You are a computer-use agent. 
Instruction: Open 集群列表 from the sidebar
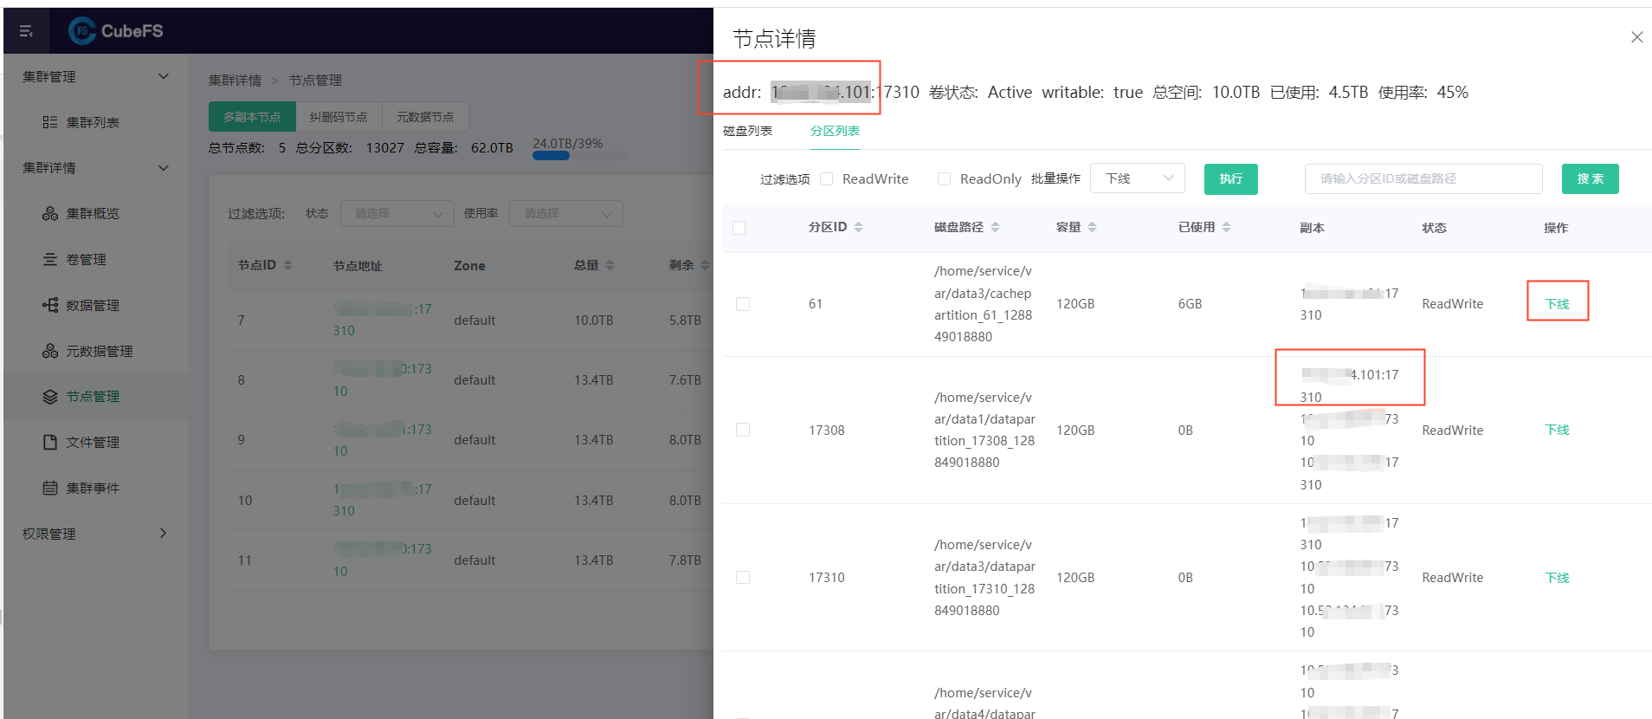[93, 122]
